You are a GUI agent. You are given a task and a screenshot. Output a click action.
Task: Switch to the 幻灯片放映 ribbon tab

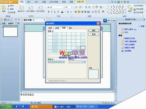pyautogui.click(x=54, y=2)
